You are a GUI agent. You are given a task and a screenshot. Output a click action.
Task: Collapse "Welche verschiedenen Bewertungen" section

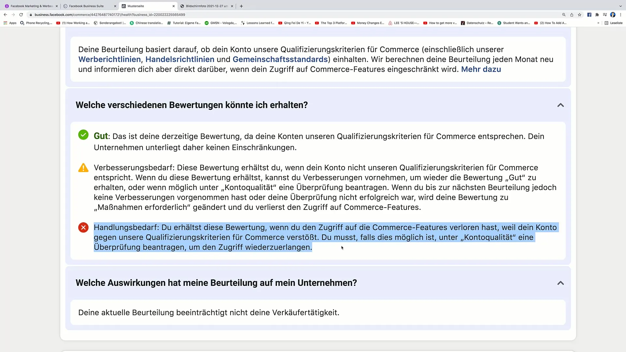point(560,105)
